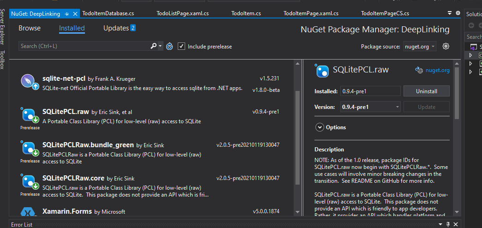Select the SQLitePCLRaw.core package name
Image resolution: width=482 pixels, height=228 pixels.
point(73,178)
